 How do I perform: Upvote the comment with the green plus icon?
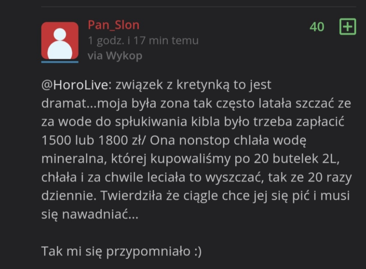(x=348, y=26)
